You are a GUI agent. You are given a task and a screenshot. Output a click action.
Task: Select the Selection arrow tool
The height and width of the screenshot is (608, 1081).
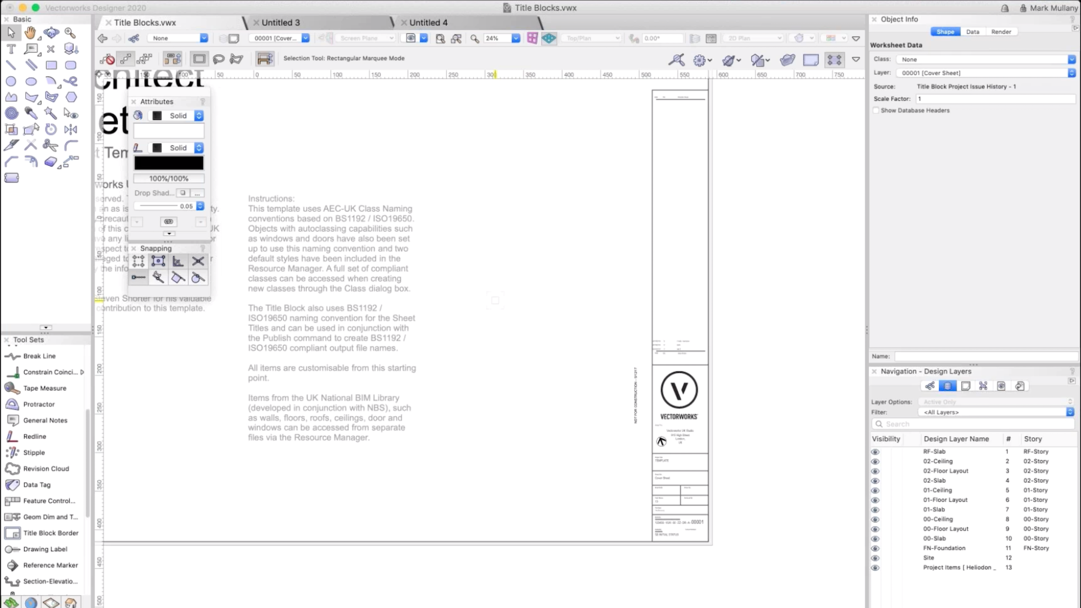click(11, 33)
